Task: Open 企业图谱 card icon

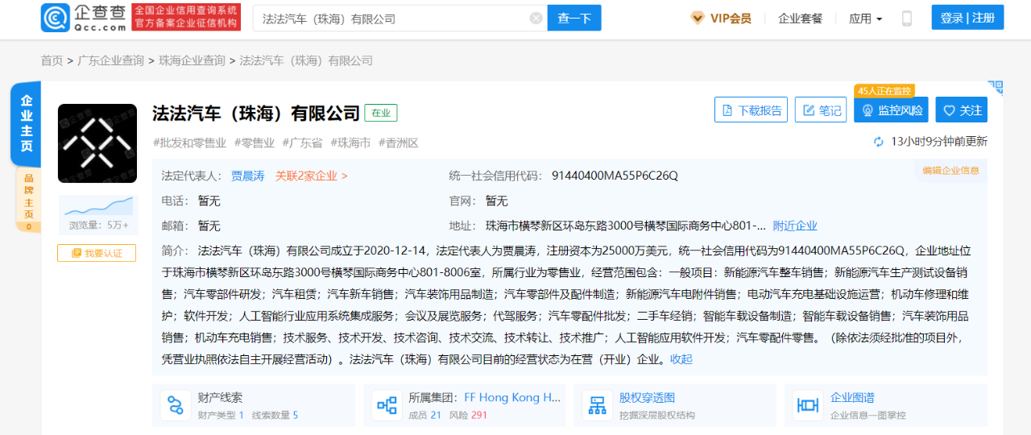Action: coord(808,405)
